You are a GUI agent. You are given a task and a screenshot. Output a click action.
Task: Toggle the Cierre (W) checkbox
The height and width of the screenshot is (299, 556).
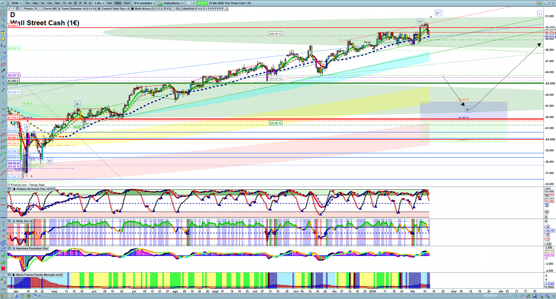41,9
